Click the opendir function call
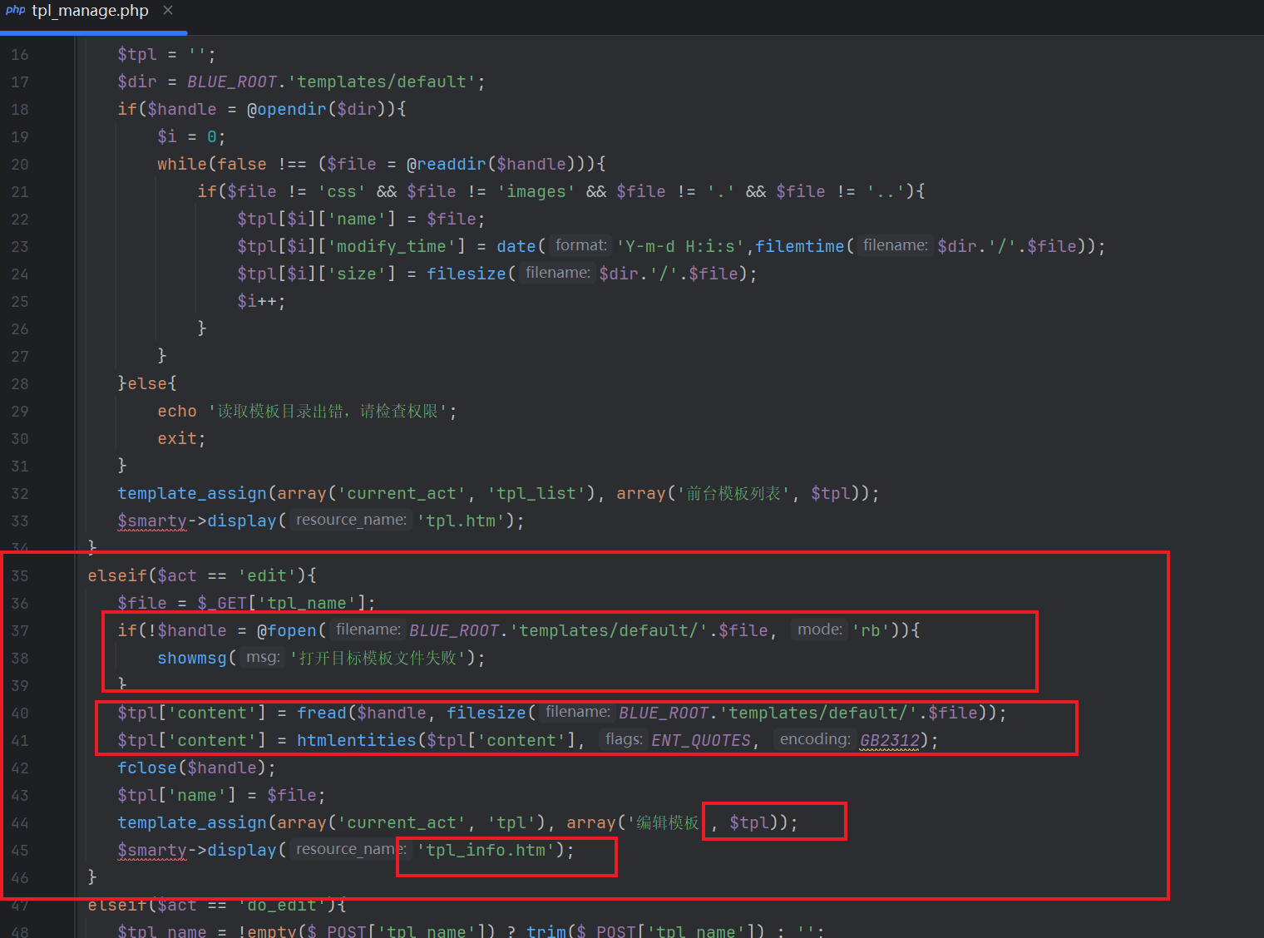This screenshot has width=1264, height=938. click(292, 109)
